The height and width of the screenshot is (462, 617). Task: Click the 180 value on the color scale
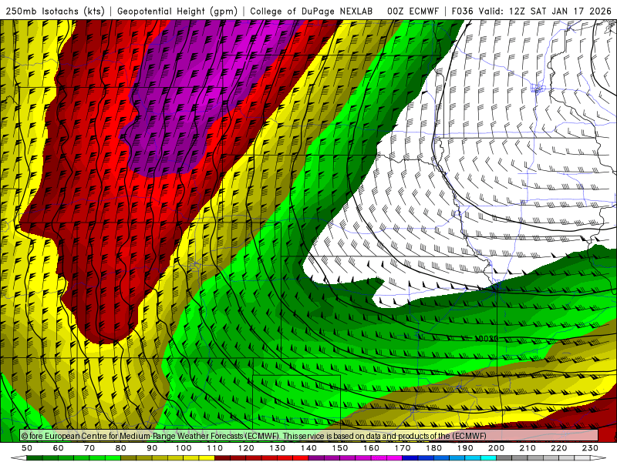tap(433, 448)
